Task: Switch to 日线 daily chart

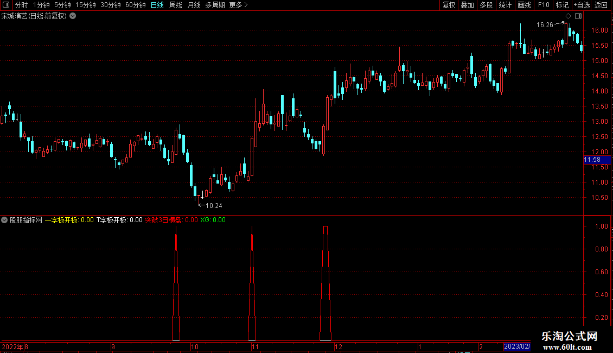Action: tap(157, 5)
